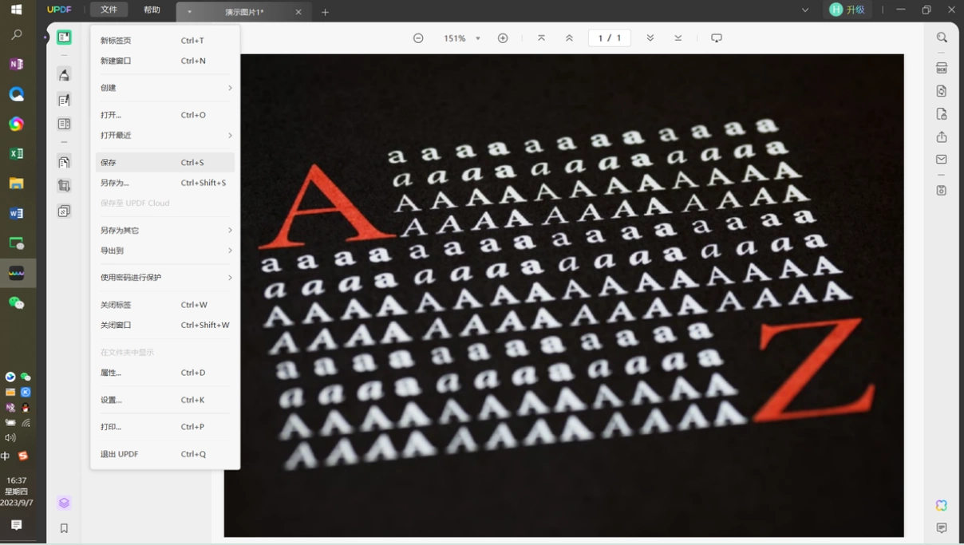Viewport: 964px width, 545px height.
Task: Click the send by email envelope icon
Action: [942, 160]
